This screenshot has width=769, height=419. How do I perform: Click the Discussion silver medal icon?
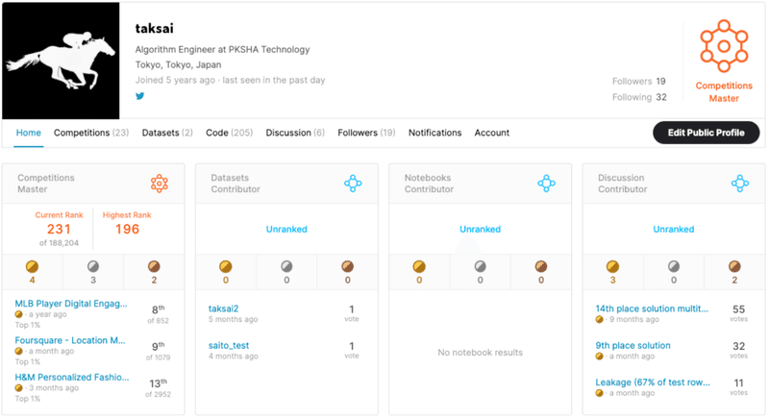tap(674, 266)
